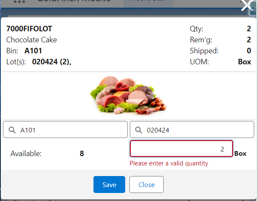Focus the 020424 lot search field
This screenshot has width=258, height=201.
192,129
